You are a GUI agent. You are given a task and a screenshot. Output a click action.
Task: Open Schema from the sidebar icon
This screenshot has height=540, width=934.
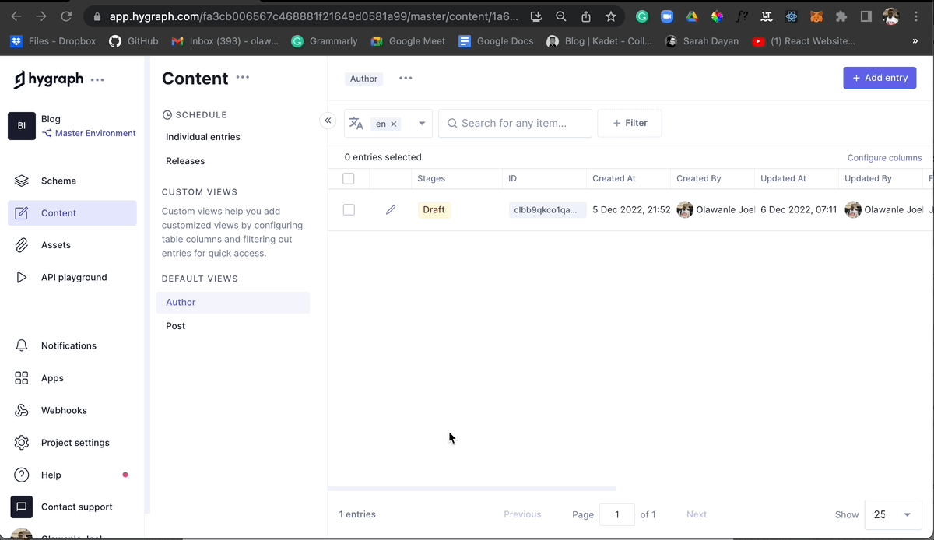coord(22,181)
